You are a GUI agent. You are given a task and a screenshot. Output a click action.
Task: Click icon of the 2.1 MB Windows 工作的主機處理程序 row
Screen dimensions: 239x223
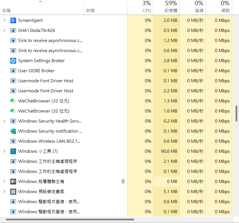13,161
